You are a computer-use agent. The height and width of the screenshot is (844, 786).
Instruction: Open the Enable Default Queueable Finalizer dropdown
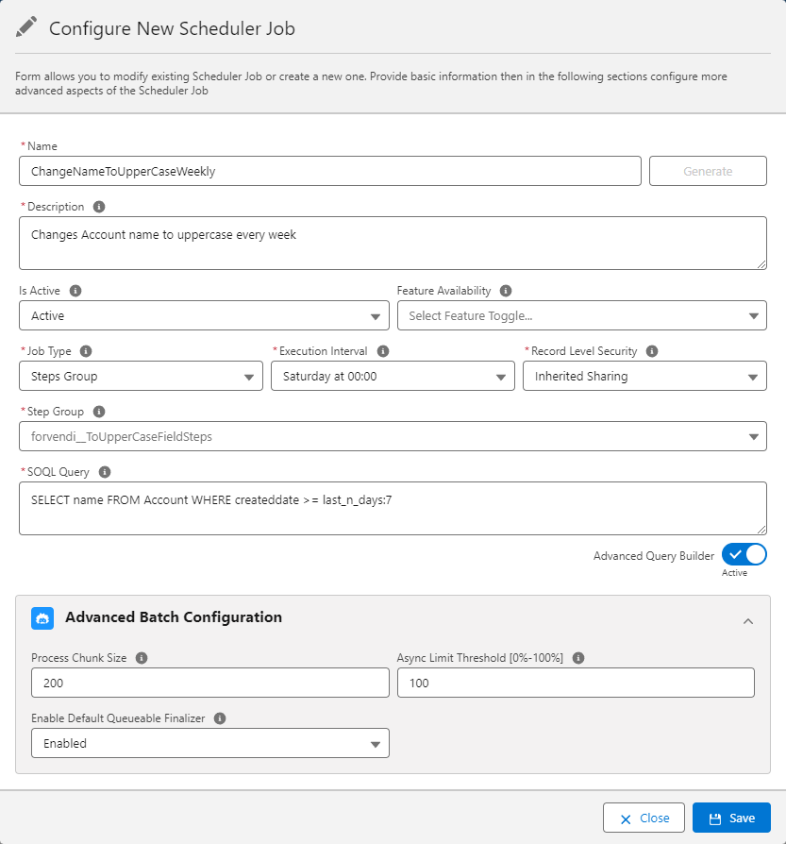tap(209, 743)
